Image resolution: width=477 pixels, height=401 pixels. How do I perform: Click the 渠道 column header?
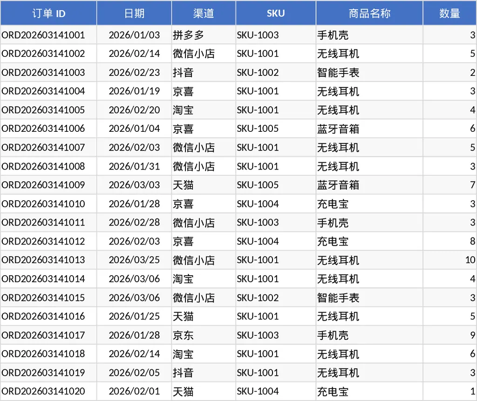click(203, 13)
